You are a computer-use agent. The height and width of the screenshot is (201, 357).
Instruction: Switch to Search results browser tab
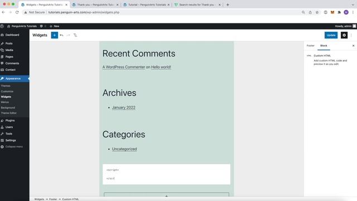coord(198,4)
